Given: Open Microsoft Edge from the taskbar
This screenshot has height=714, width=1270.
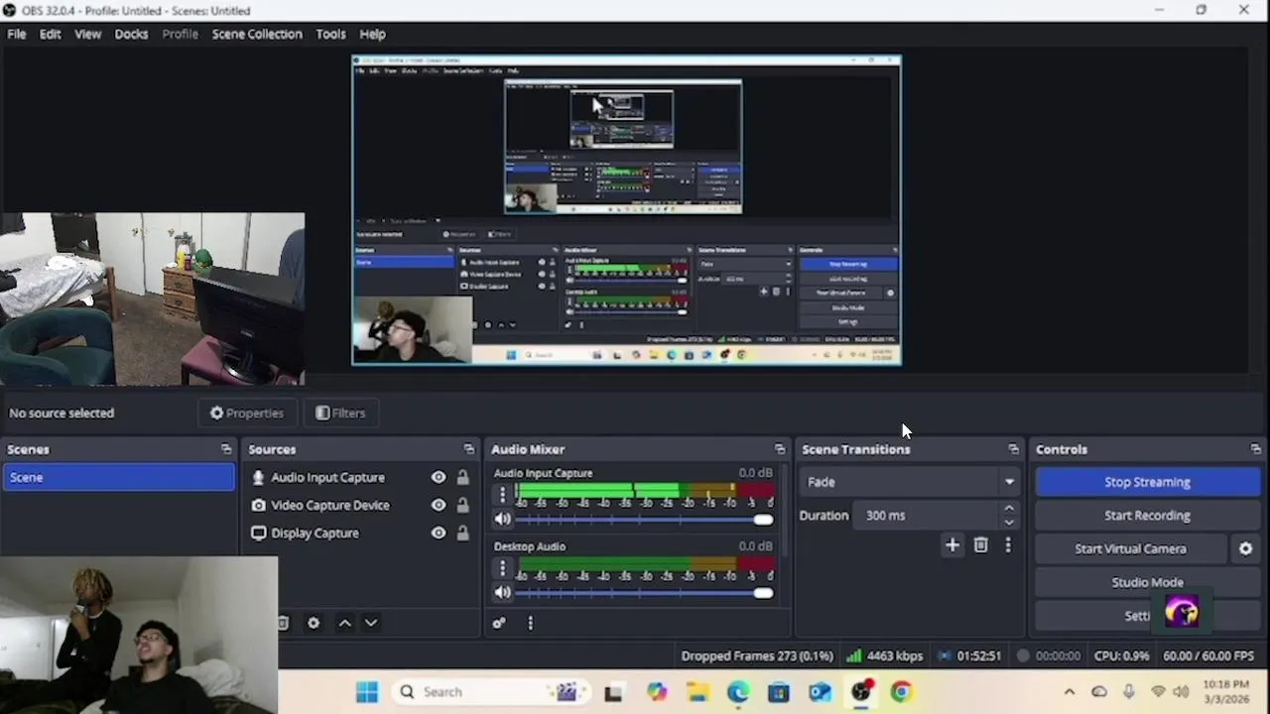Looking at the screenshot, I should click(x=737, y=692).
